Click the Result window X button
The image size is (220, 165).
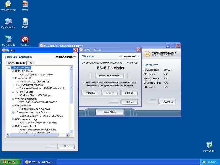(75, 50)
